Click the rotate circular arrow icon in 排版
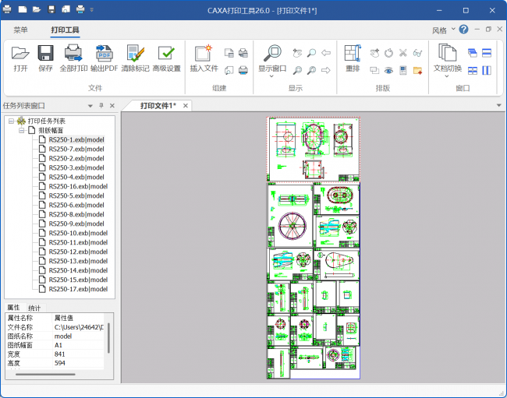Image resolution: width=507 pixels, height=398 pixels. (388, 53)
